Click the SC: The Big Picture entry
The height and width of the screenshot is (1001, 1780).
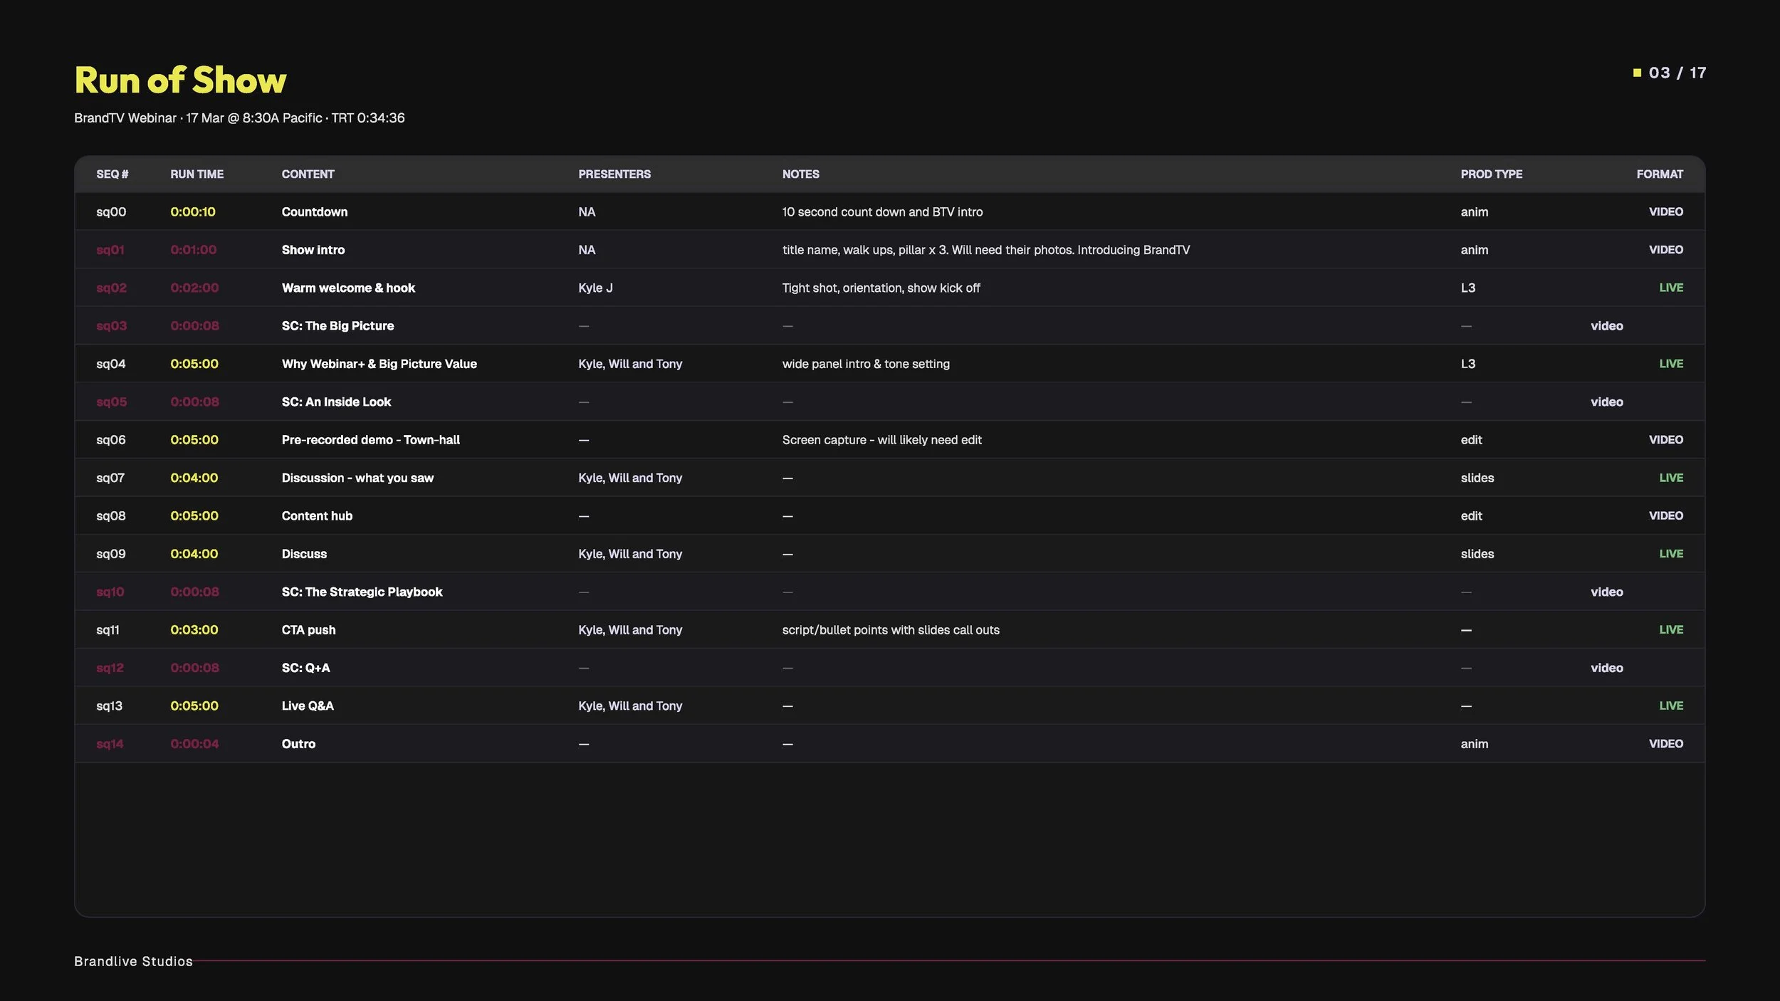tap(337, 326)
